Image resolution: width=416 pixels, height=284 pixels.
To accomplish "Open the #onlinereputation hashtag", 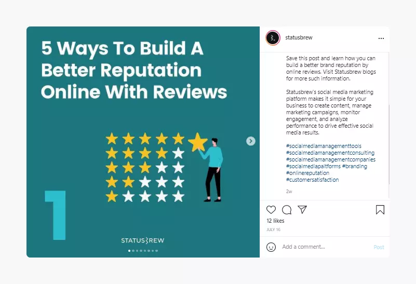I will 307,173.
